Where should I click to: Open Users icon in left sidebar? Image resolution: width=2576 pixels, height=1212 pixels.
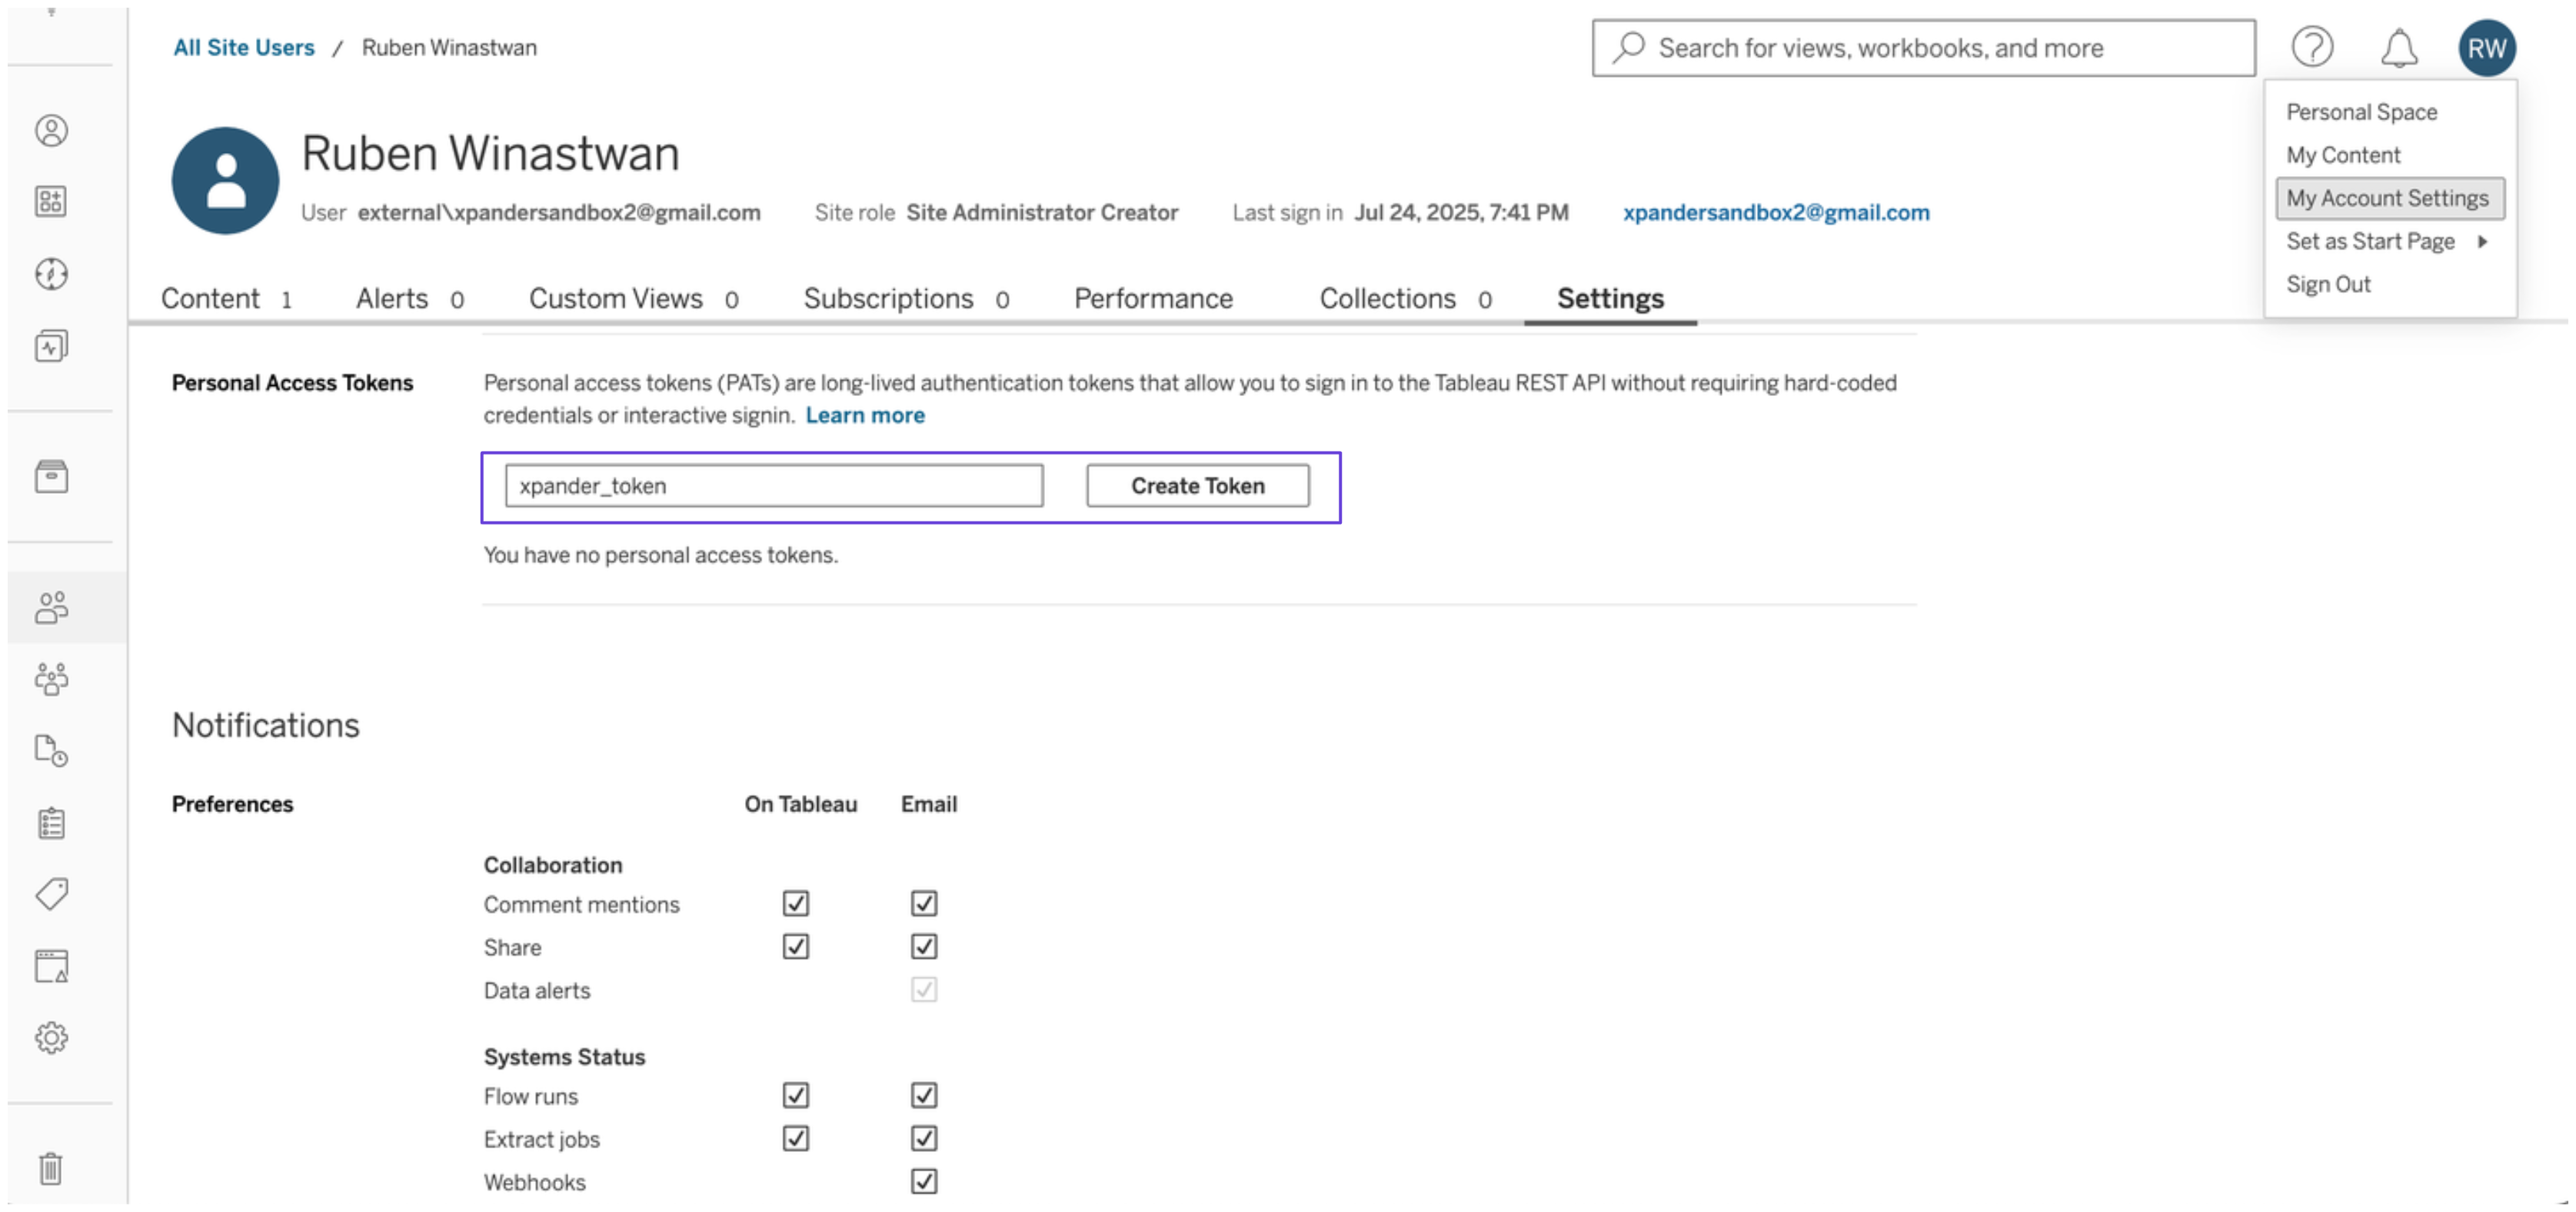point(52,607)
